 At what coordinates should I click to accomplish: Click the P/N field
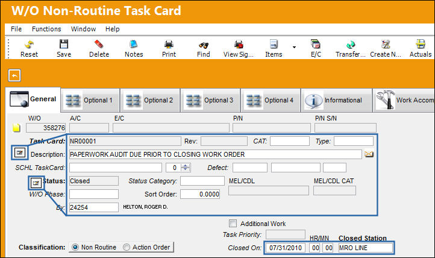click(272, 128)
